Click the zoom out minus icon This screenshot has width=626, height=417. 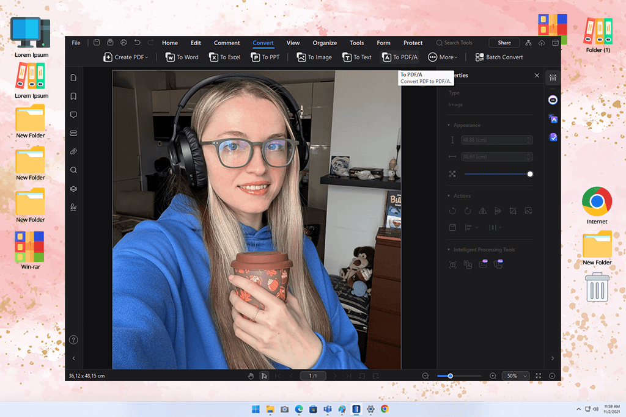coord(425,376)
